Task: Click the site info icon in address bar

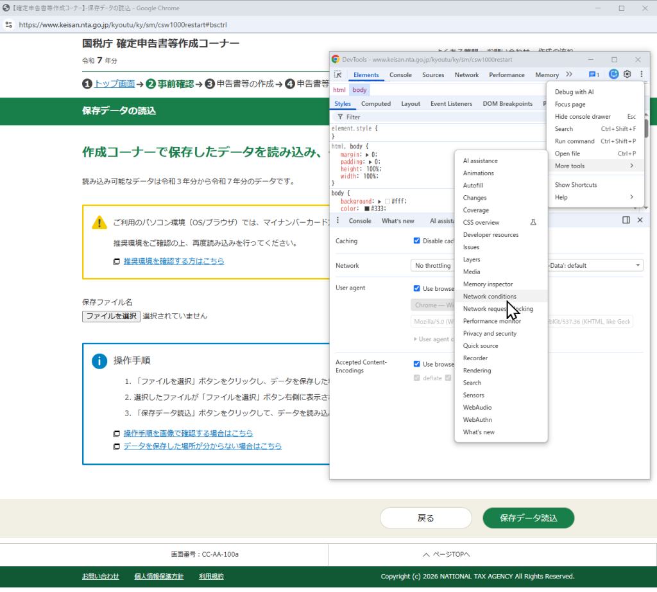Action: pos(9,25)
